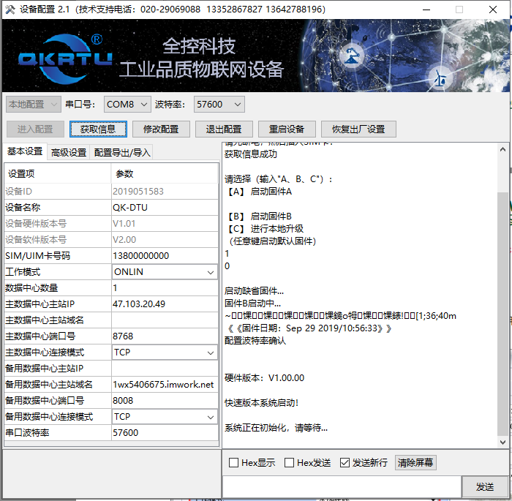
Task: Open the 本地配置 mode dropdown
Action: click(34, 105)
